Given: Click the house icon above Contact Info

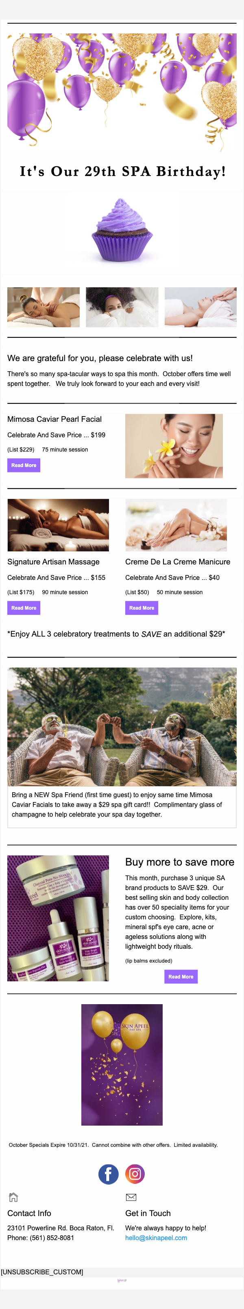Looking at the screenshot, I should pyautogui.click(x=14, y=1197).
